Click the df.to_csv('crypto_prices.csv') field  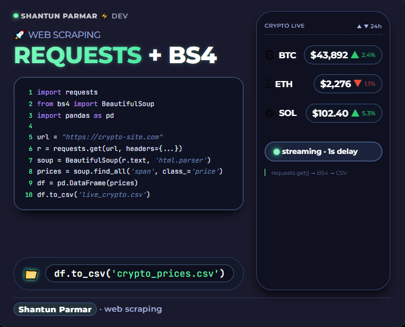[140, 274]
